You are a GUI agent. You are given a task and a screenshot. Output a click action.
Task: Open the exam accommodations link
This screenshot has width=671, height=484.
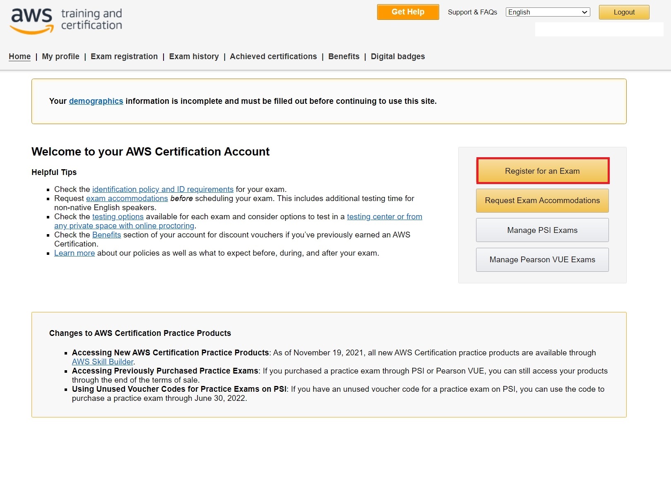[127, 199]
